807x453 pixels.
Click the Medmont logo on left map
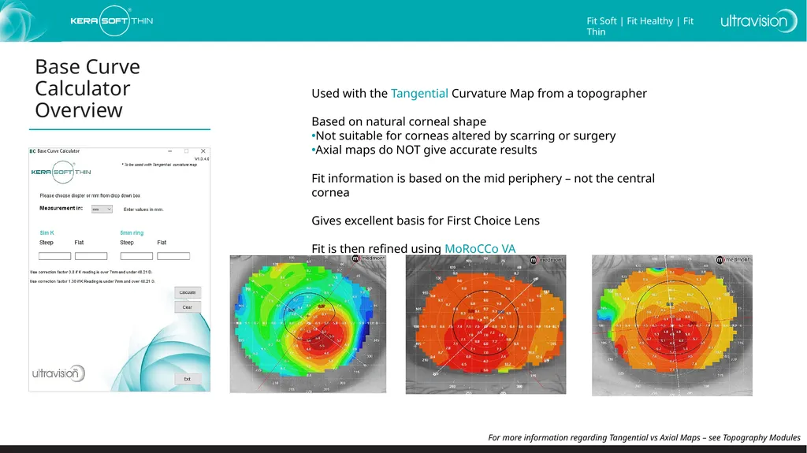(368, 258)
